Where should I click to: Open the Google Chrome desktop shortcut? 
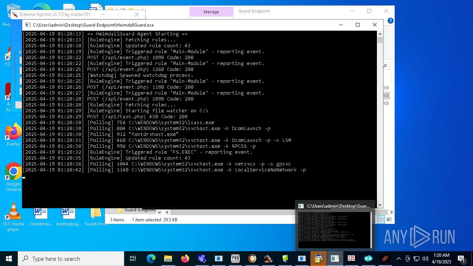13,177
